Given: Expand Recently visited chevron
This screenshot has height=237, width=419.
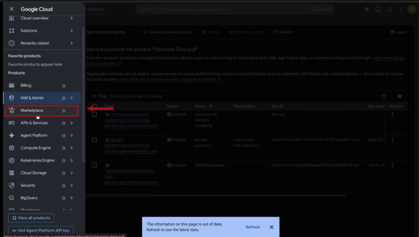Looking at the screenshot, I should 72,43.
